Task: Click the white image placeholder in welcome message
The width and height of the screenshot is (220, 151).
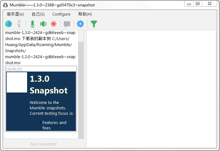Action: point(17,82)
